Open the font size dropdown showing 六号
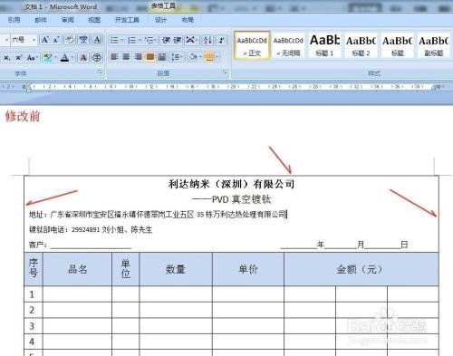453x356 pixels. pos(24,40)
